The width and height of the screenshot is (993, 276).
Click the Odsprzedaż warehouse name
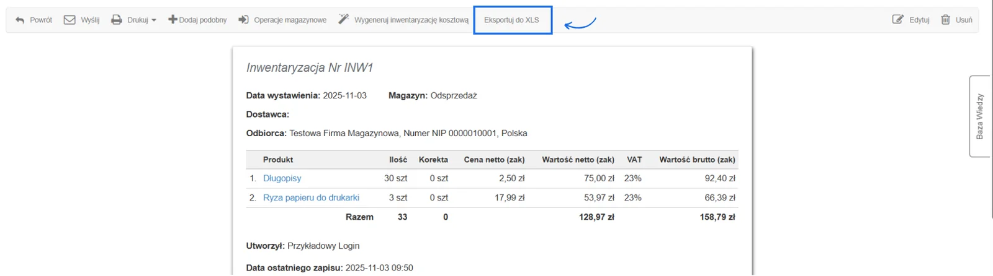454,95
